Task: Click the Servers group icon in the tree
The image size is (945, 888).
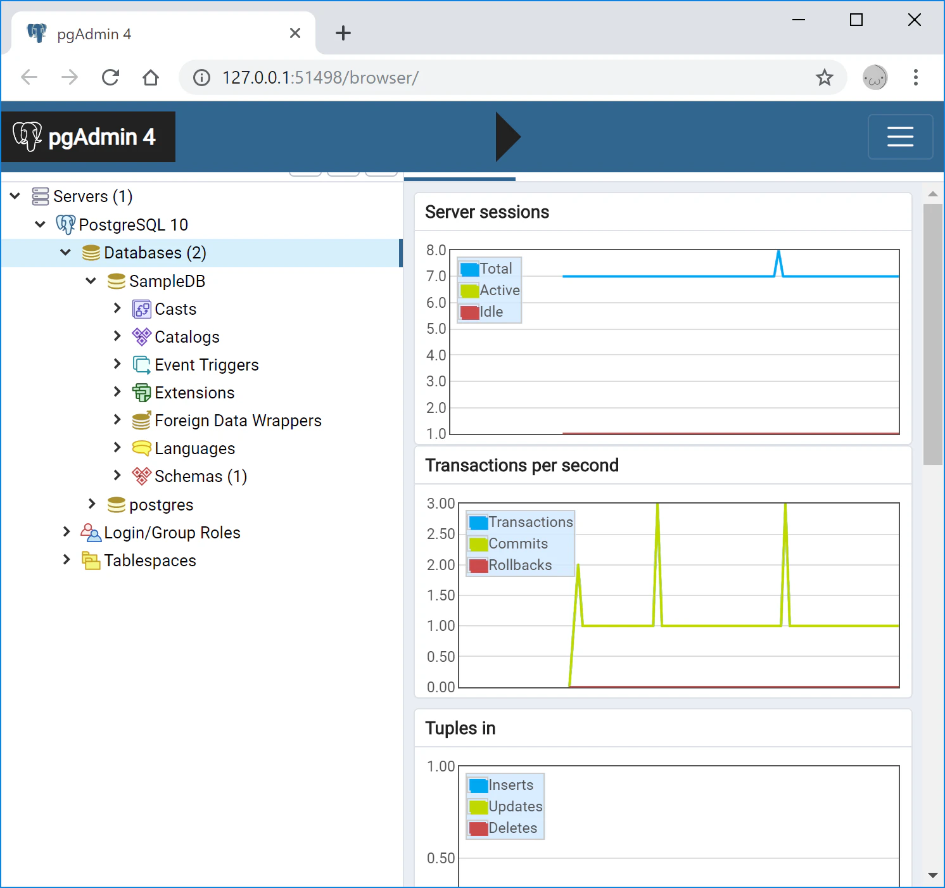Action: [41, 196]
